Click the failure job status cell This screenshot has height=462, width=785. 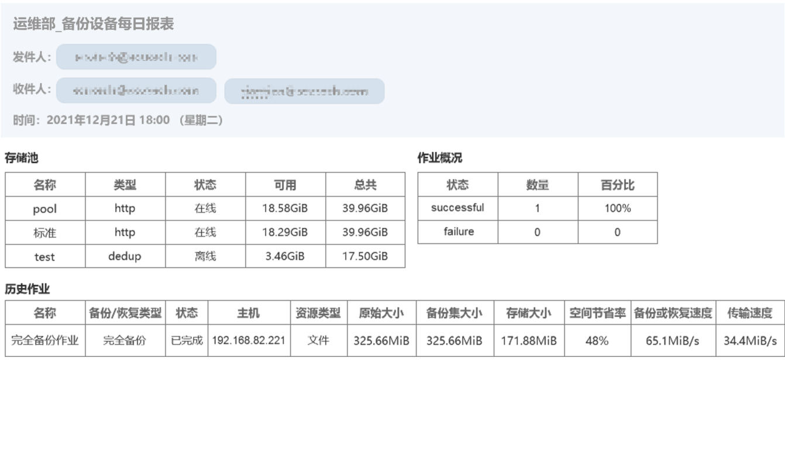pyautogui.click(x=459, y=232)
